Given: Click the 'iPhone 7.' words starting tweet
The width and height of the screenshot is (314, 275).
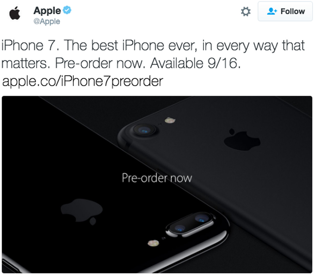Looking at the screenshot, I should 30,45.
